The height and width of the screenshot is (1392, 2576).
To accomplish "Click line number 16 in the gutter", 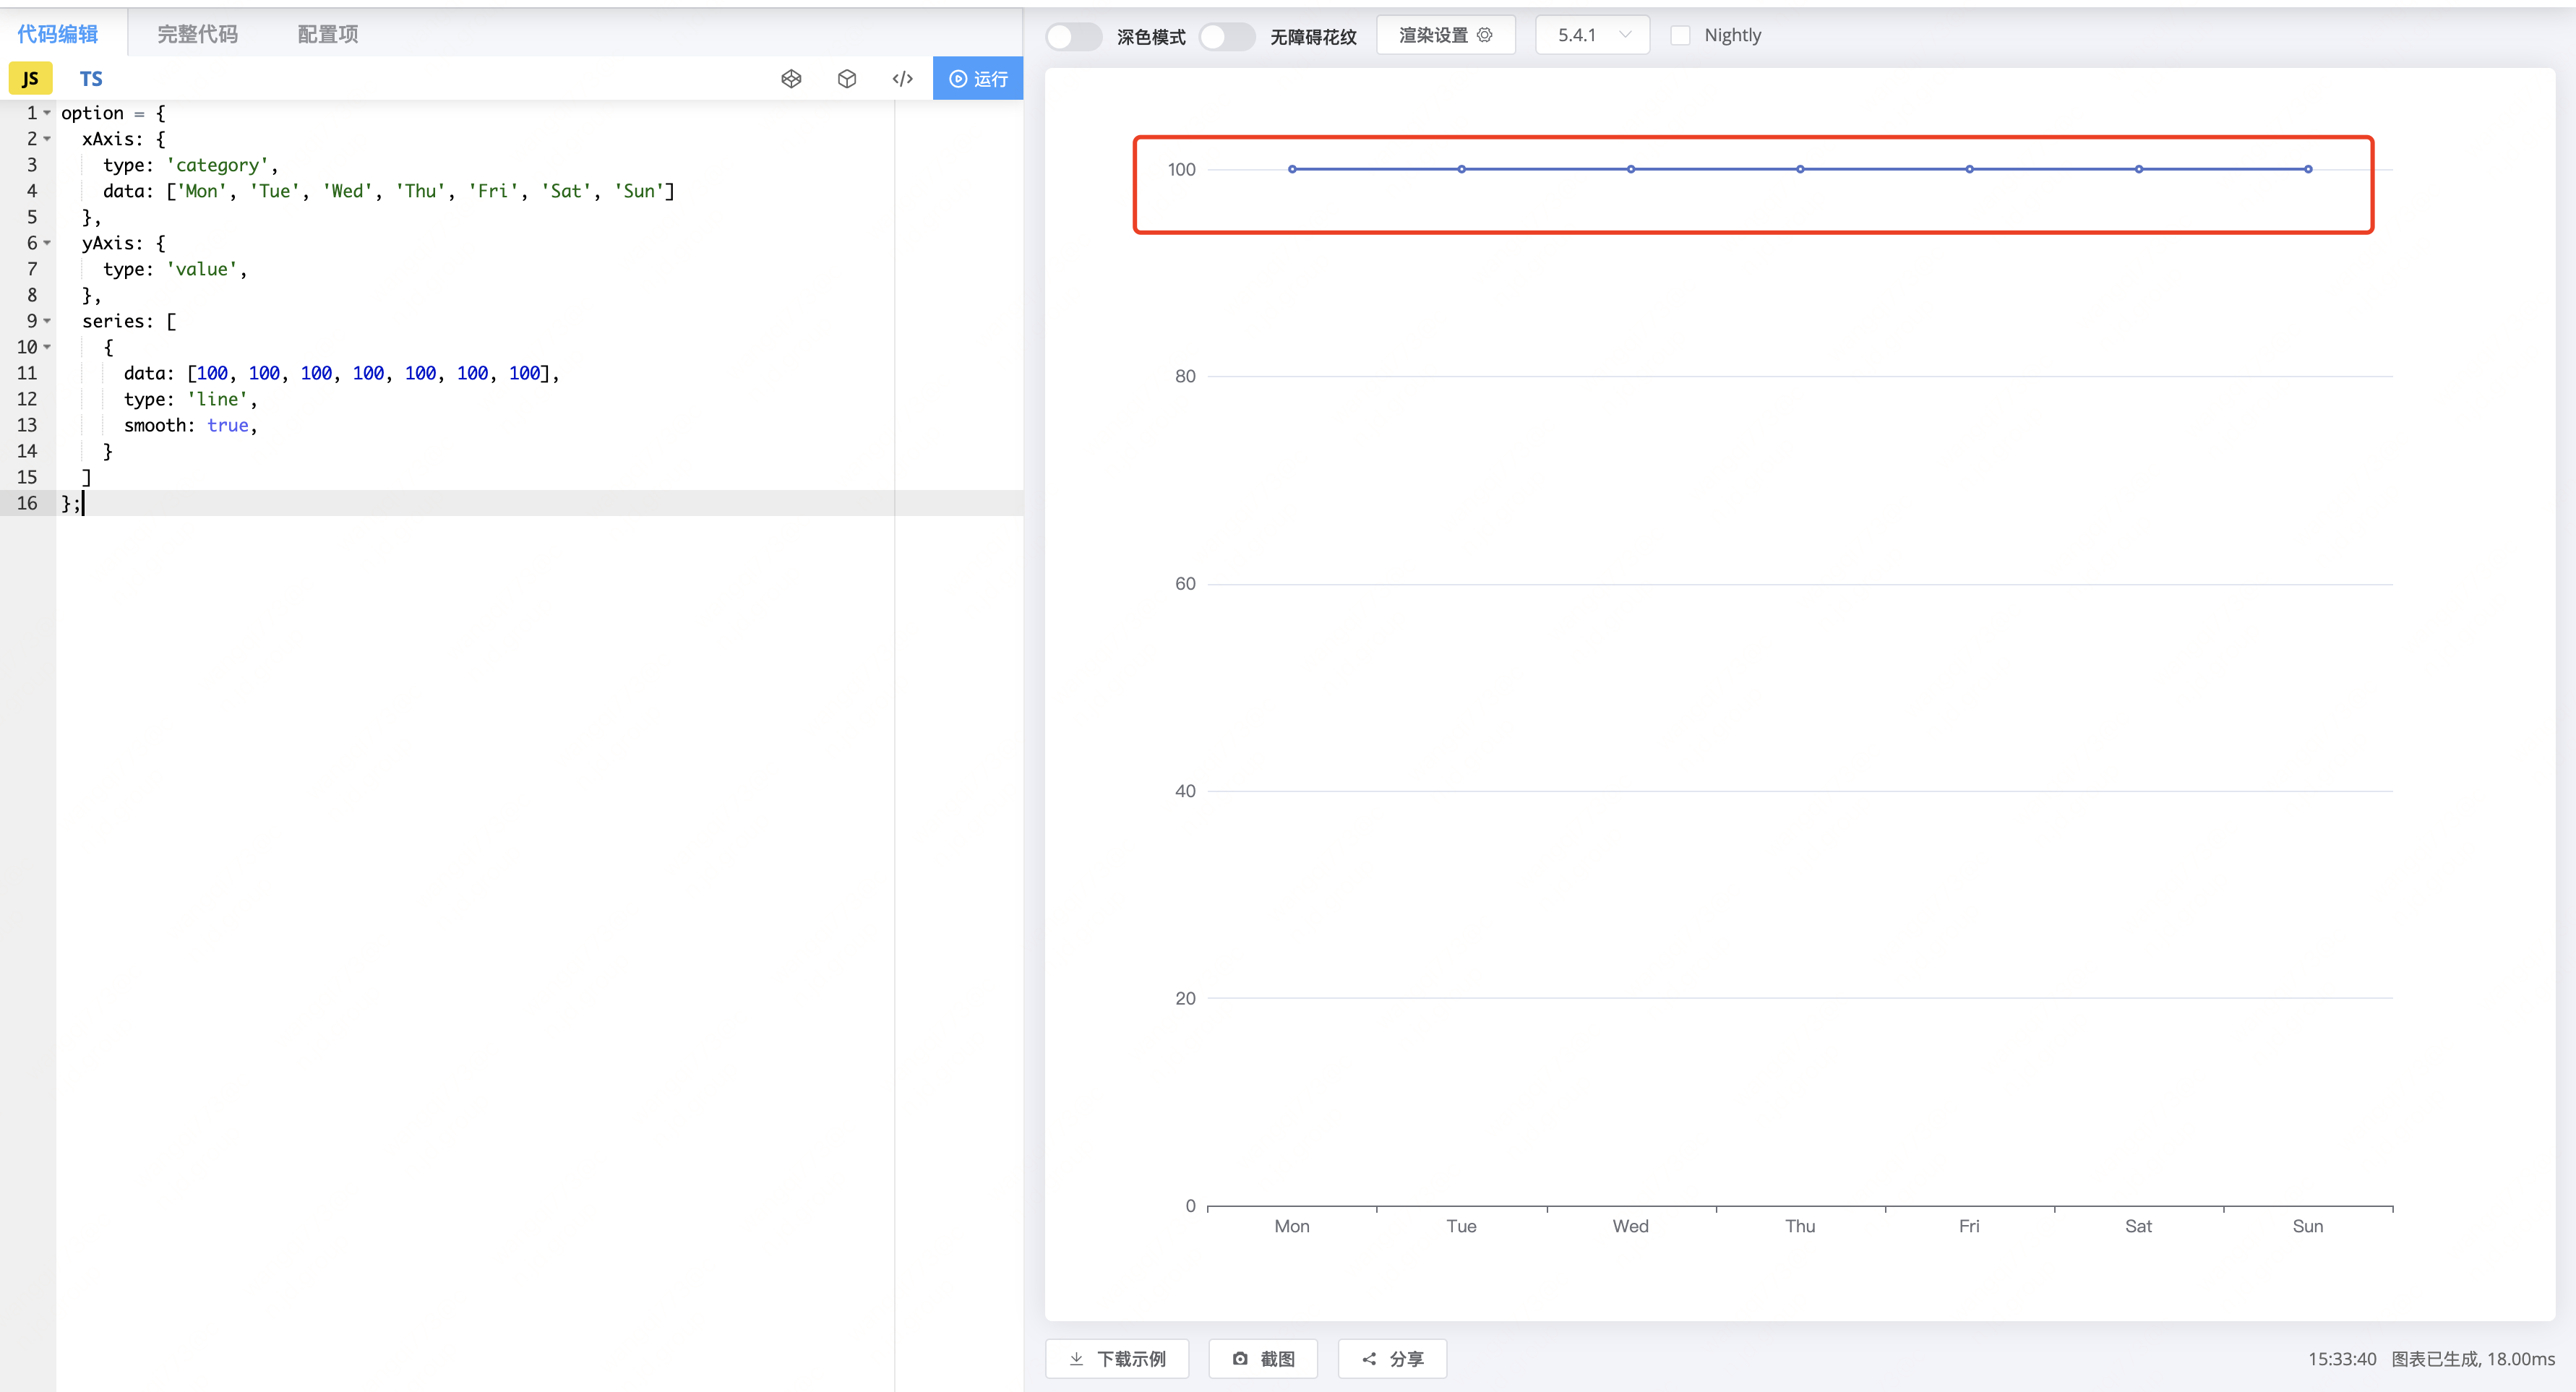I will click(x=27, y=503).
